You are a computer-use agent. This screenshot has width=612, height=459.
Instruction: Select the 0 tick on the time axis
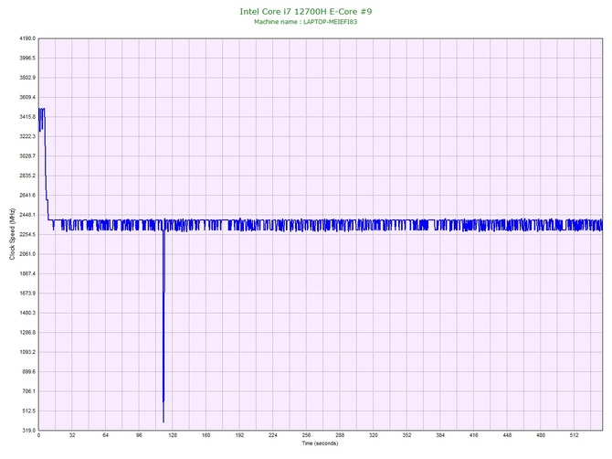point(38,435)
